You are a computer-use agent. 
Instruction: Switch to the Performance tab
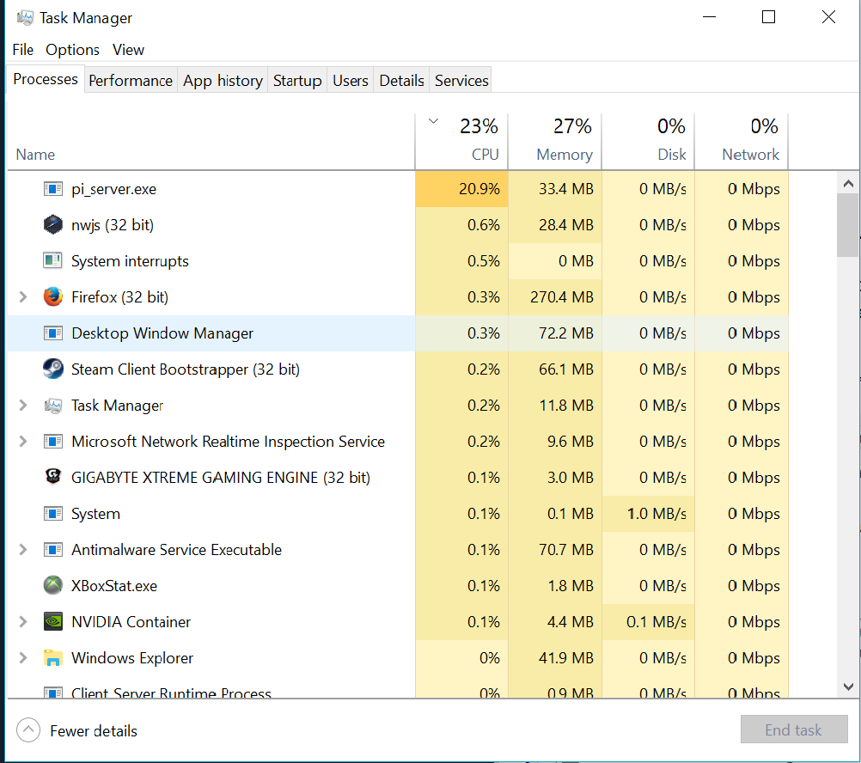pos(131,81)
